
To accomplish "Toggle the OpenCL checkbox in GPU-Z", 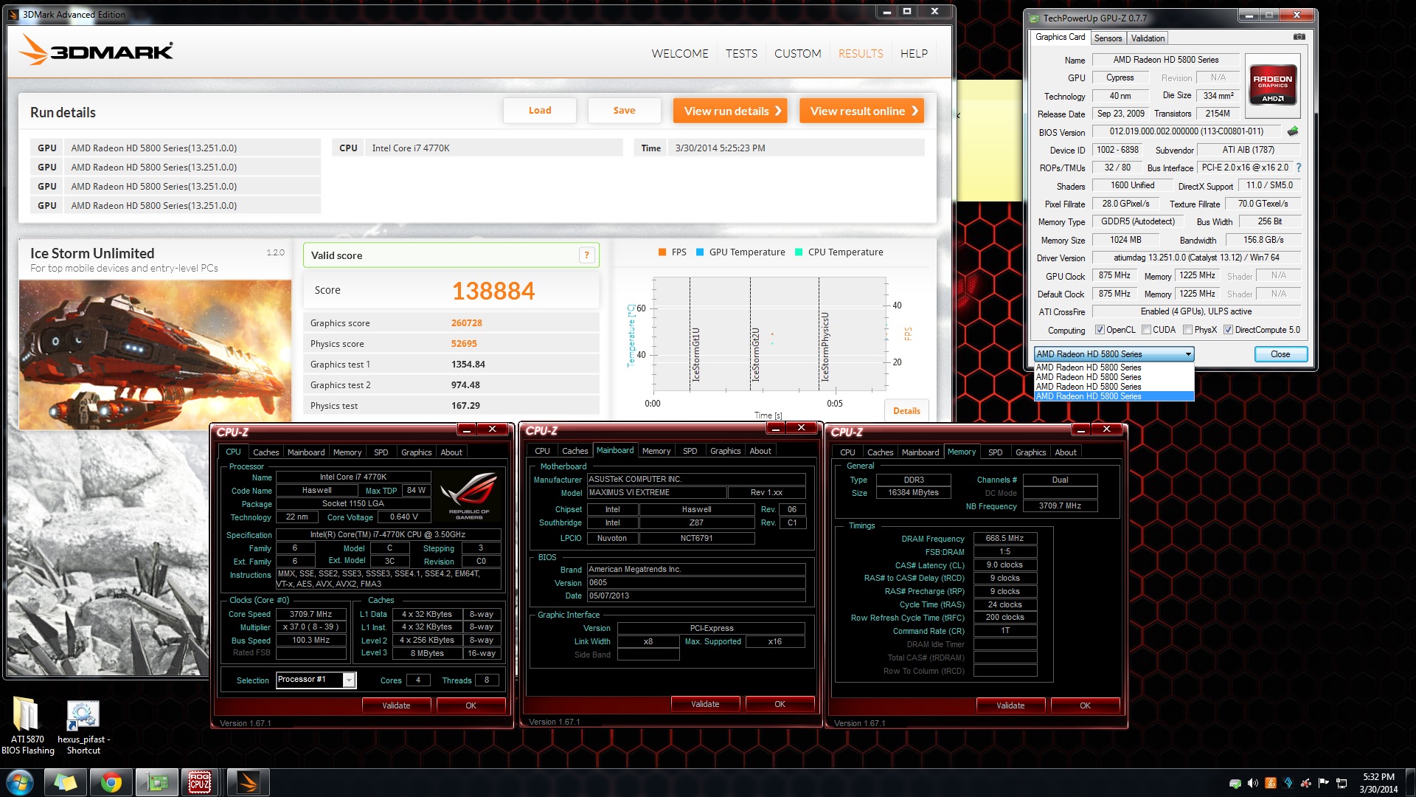I will tap(1100, 330).
